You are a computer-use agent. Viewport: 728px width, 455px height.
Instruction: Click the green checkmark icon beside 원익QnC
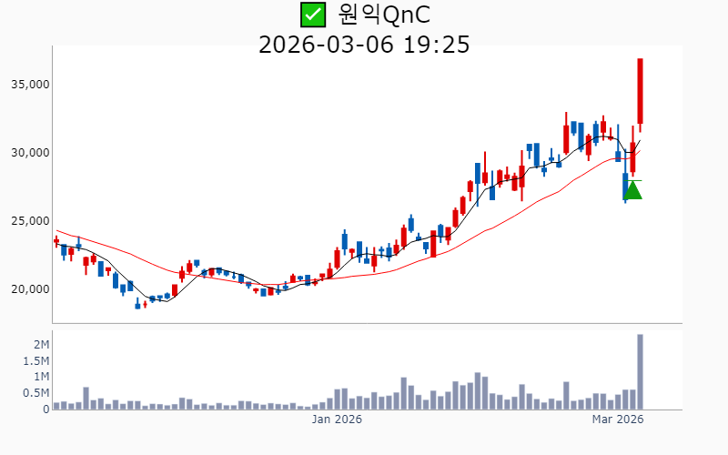312,15
